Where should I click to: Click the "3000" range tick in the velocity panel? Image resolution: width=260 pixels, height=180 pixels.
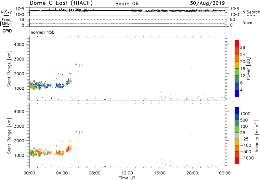pos(19,126)
